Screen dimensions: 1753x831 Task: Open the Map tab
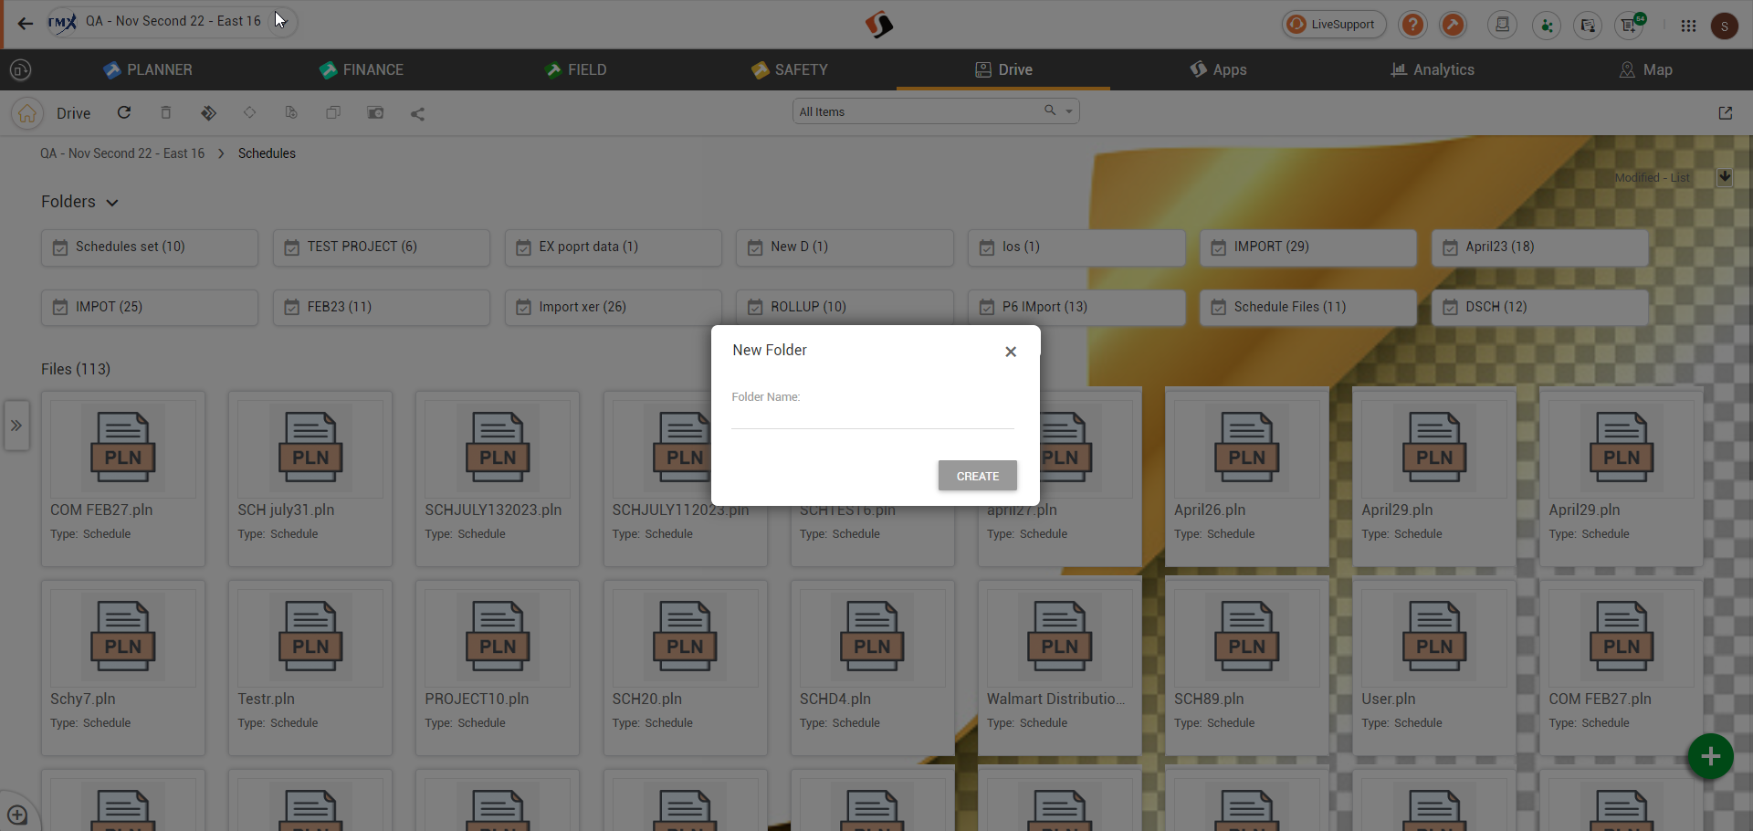point(1645,69)
